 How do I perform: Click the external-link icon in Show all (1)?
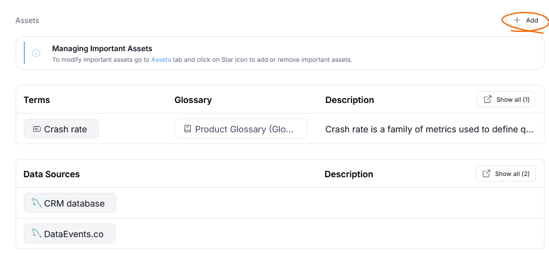tap(488, 100)
